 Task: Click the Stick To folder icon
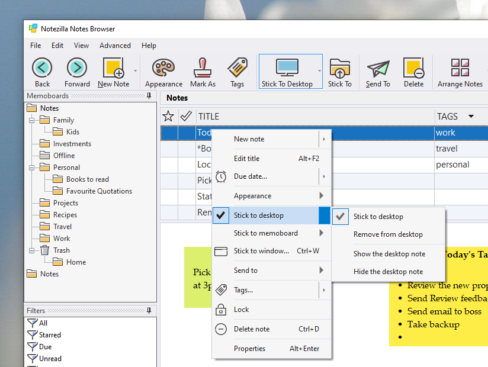(339, 68)
